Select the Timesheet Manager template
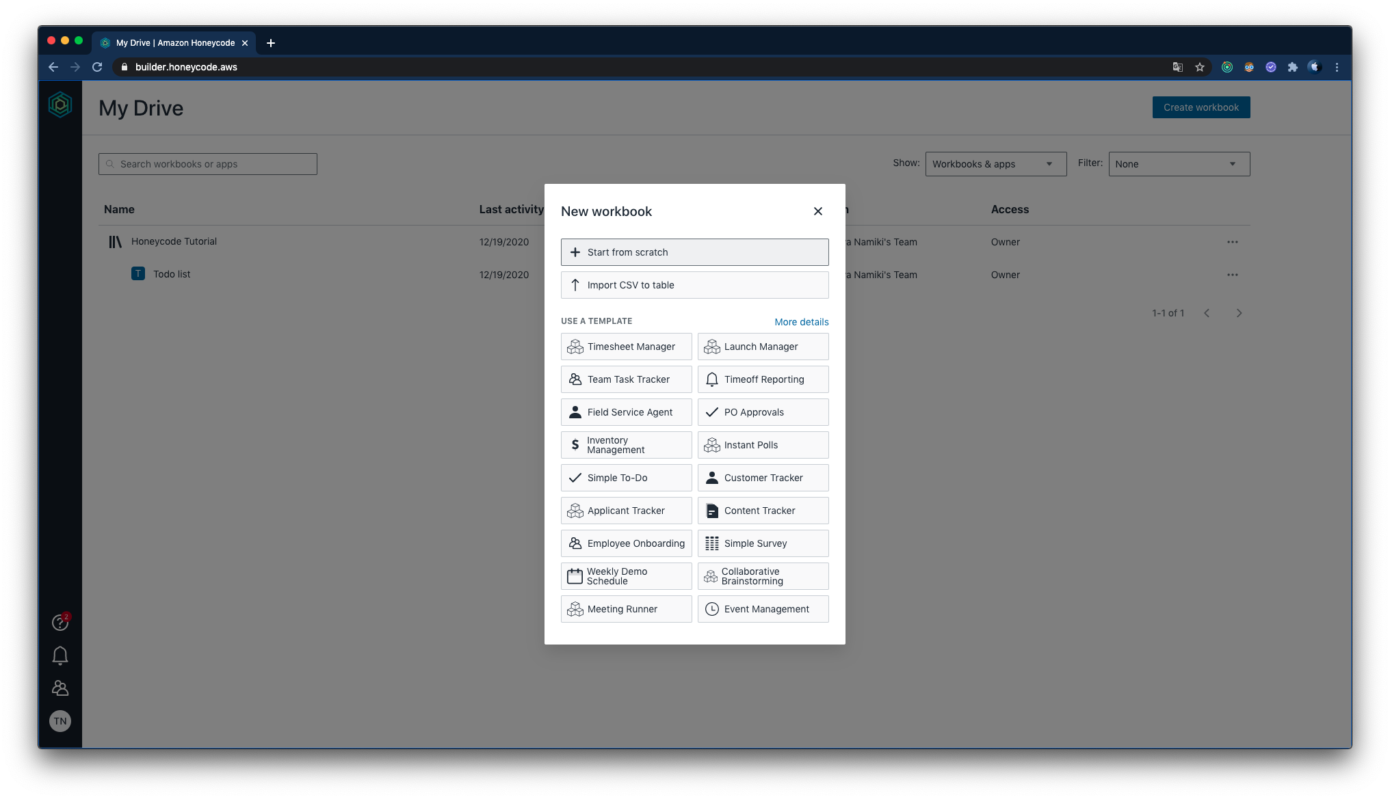Image resolution: width=1390 pixels, height=799 pixels. [x=626, y=347]
